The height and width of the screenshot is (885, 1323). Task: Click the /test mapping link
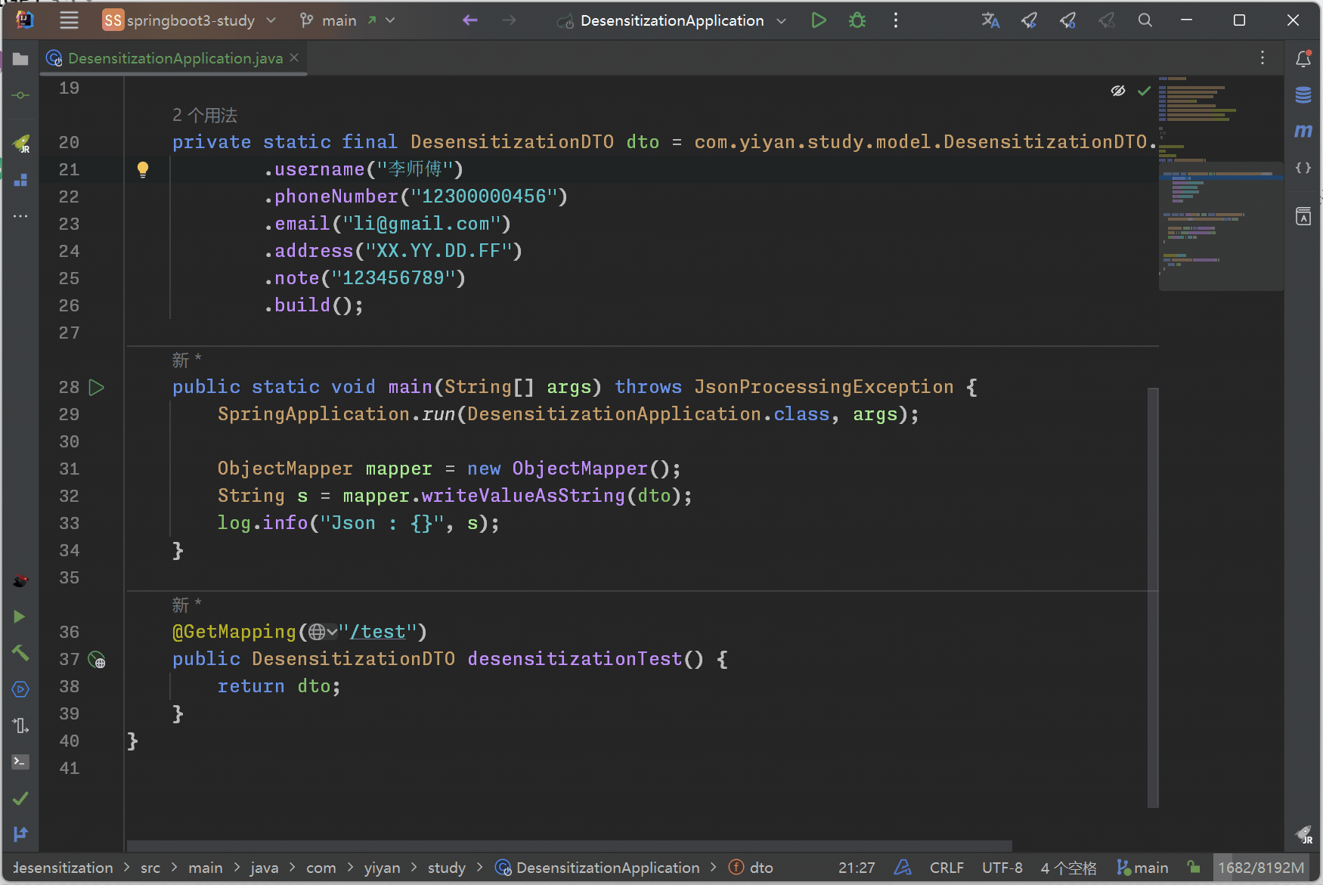[380, 631]
